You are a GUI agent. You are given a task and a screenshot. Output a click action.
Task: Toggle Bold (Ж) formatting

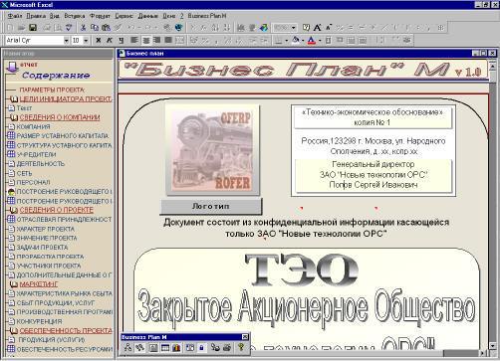[x=99, y=41]
